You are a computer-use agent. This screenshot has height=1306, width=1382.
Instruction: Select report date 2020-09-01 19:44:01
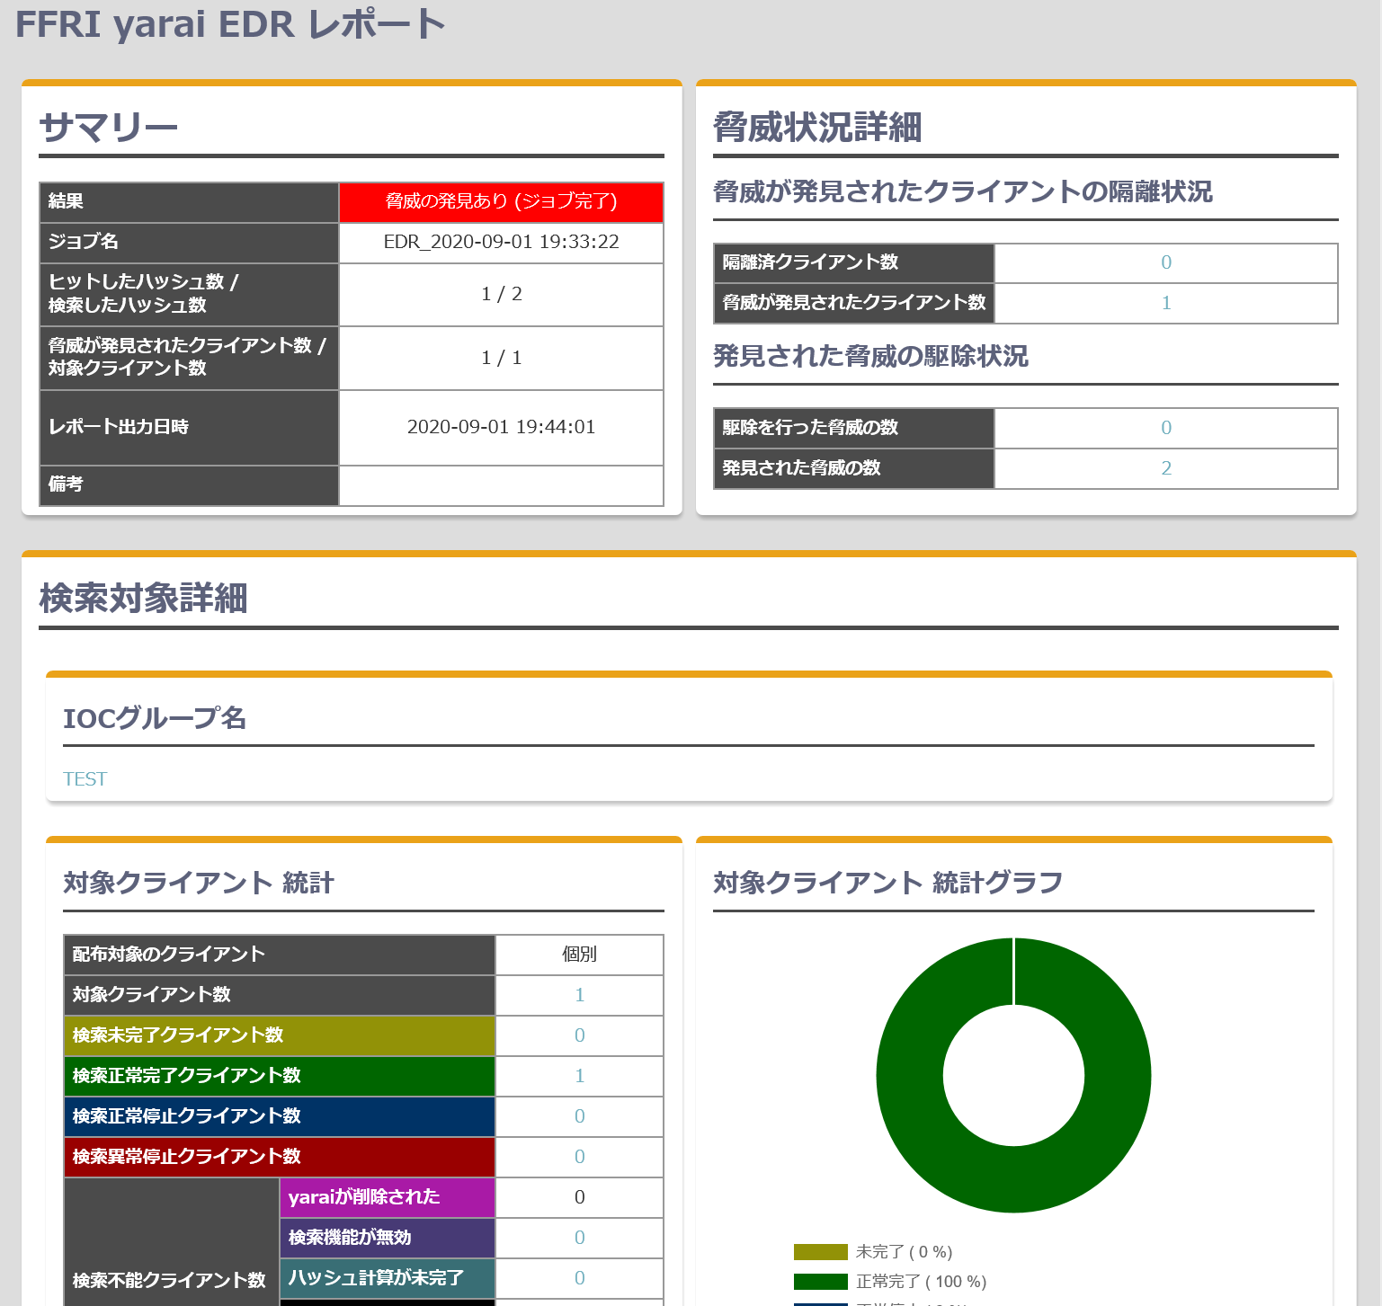point(501,428)
